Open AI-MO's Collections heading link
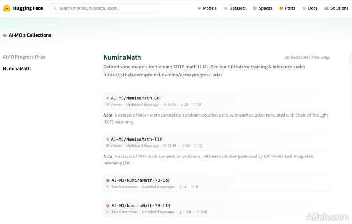The height and width of the screenshot is (224, 352). tap(30, 35)
